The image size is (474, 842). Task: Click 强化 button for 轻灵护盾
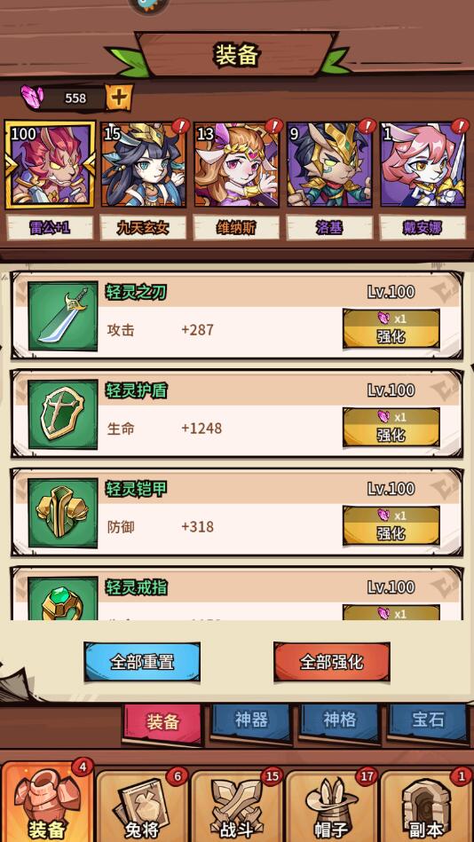pos(391,427)
